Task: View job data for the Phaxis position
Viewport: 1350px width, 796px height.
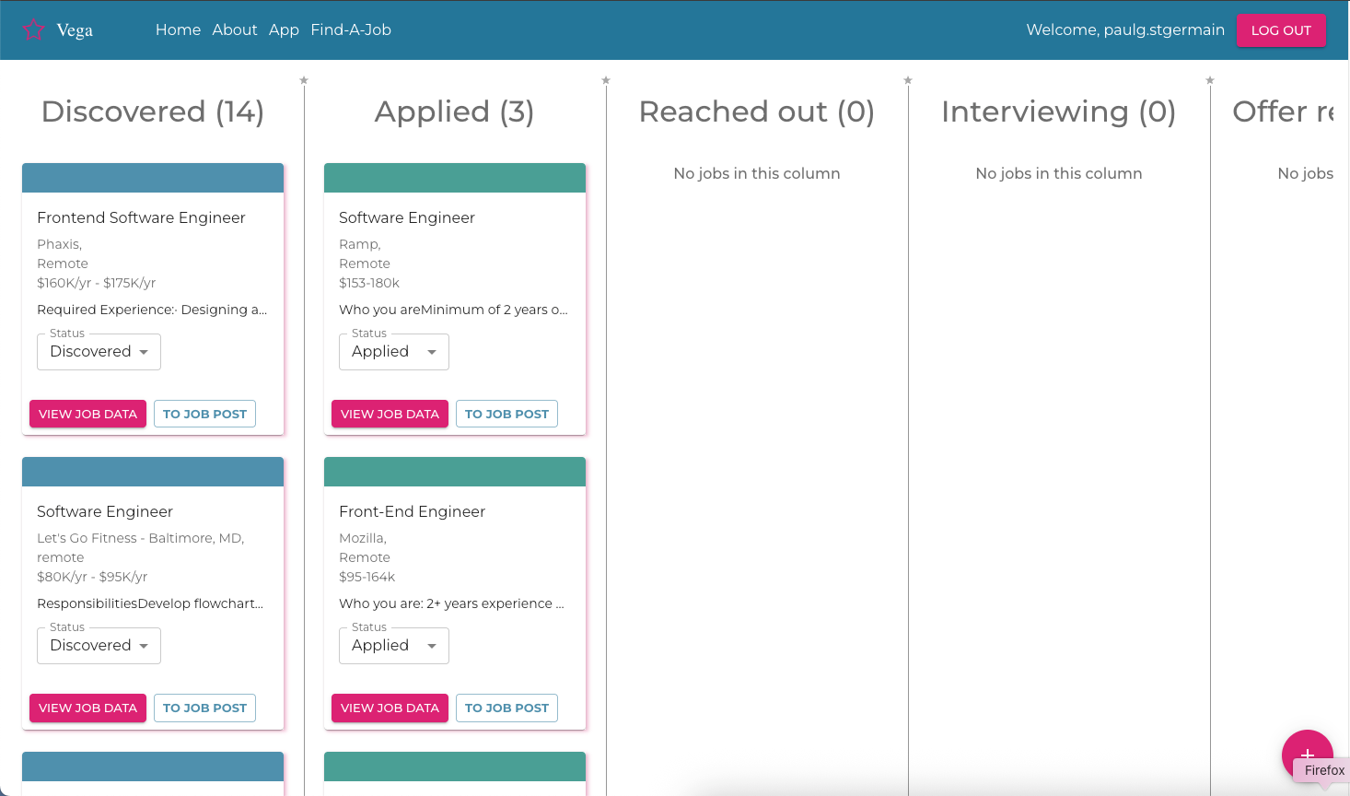Action: point(87,414)
